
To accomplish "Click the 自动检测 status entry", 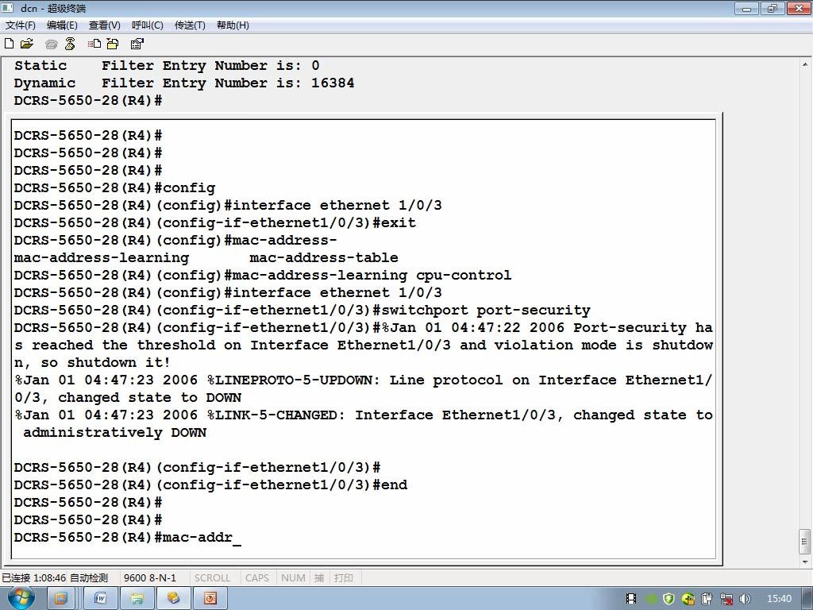I will pos(89,578).
